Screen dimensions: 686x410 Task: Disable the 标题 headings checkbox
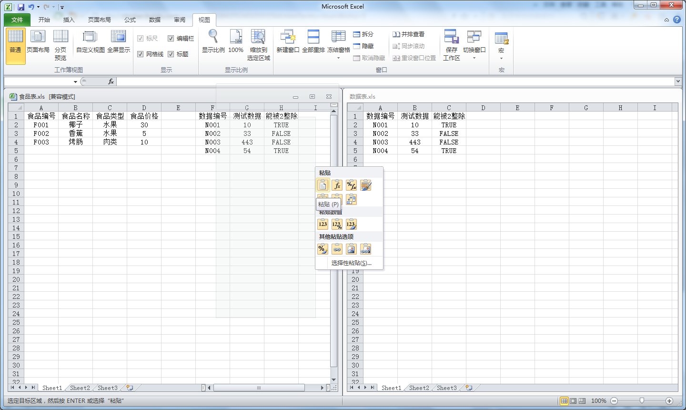coord(171,54)
